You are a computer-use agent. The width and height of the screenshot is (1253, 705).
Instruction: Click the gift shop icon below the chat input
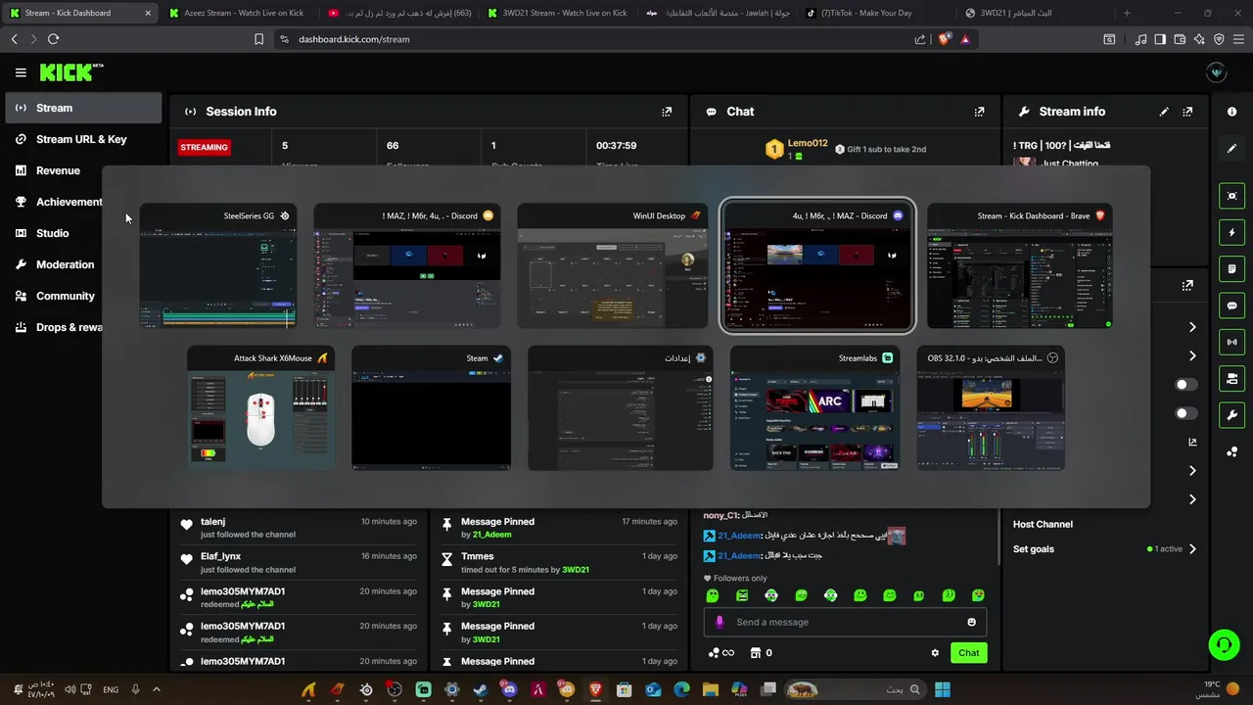[x=755, y=653]
